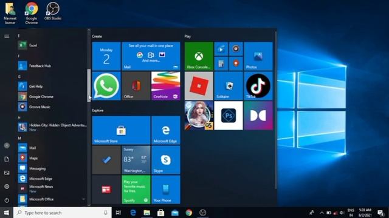The image size is (389, 218).
Task: Open the Groove Music small tile
Action: pyautogui.click(x=236, y=48)
